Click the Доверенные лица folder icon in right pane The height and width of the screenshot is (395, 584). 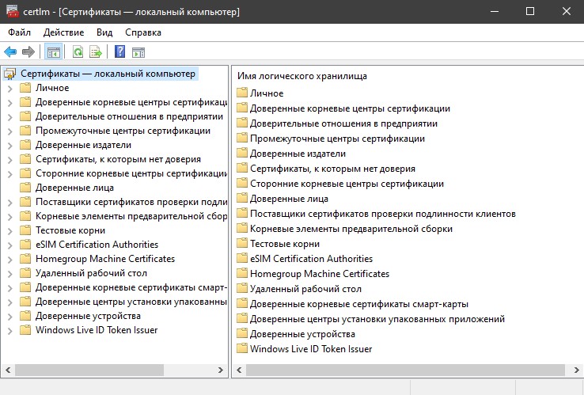point(242,198)
